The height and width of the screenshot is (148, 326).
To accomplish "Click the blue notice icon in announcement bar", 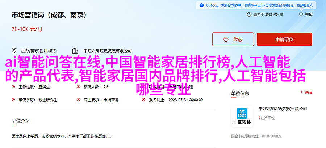I will pyautogui.click(x=201, y=5).
